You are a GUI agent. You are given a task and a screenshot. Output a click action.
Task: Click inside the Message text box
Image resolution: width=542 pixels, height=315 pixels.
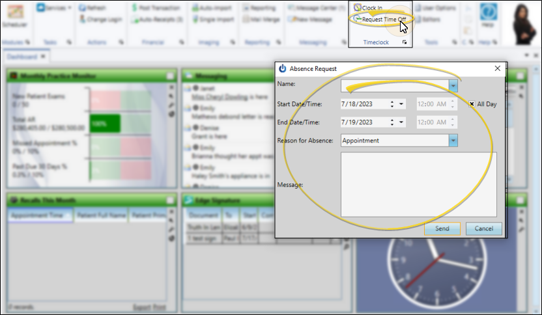[x=418, y=184]
